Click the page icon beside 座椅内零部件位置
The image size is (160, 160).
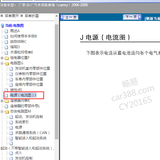pyautogui.click(x=11, y=85)
